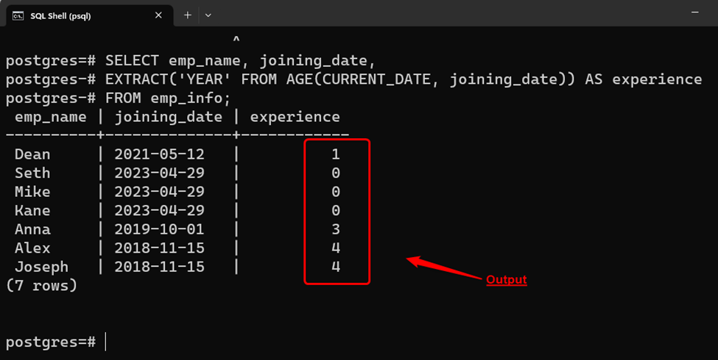Click the FROM emp_info; query line
The width and height of the screenshot is (718, 360).
click(x=119, y=98)
